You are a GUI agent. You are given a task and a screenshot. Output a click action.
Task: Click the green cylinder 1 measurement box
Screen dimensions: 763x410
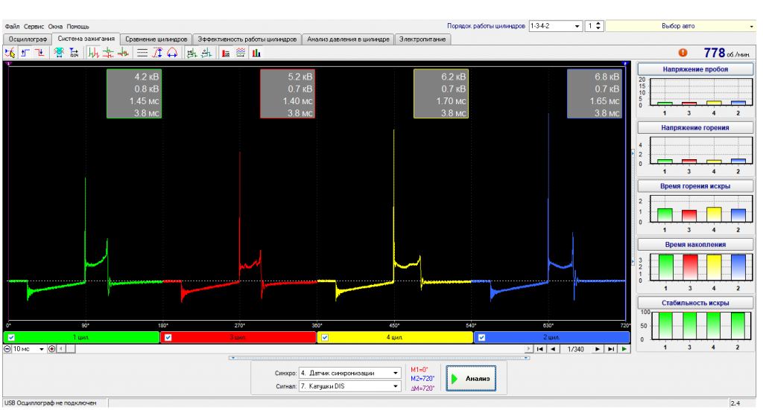coord(134,94)
